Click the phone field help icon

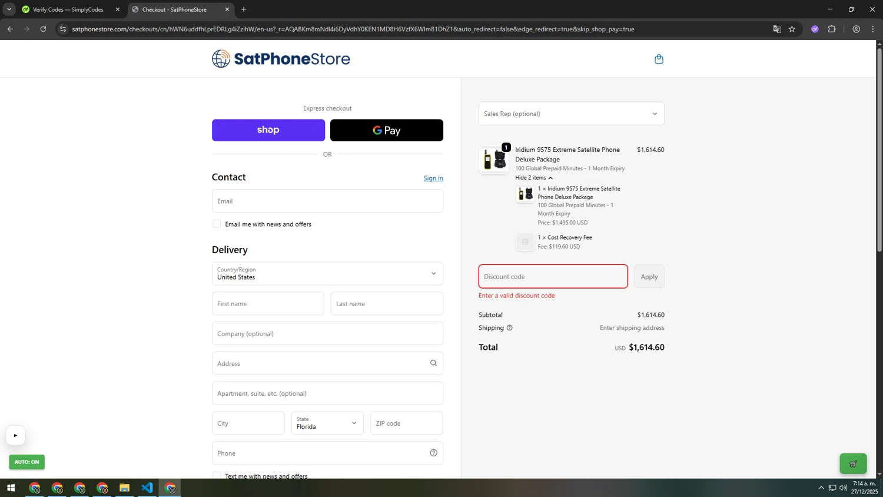tap(433, 453)
